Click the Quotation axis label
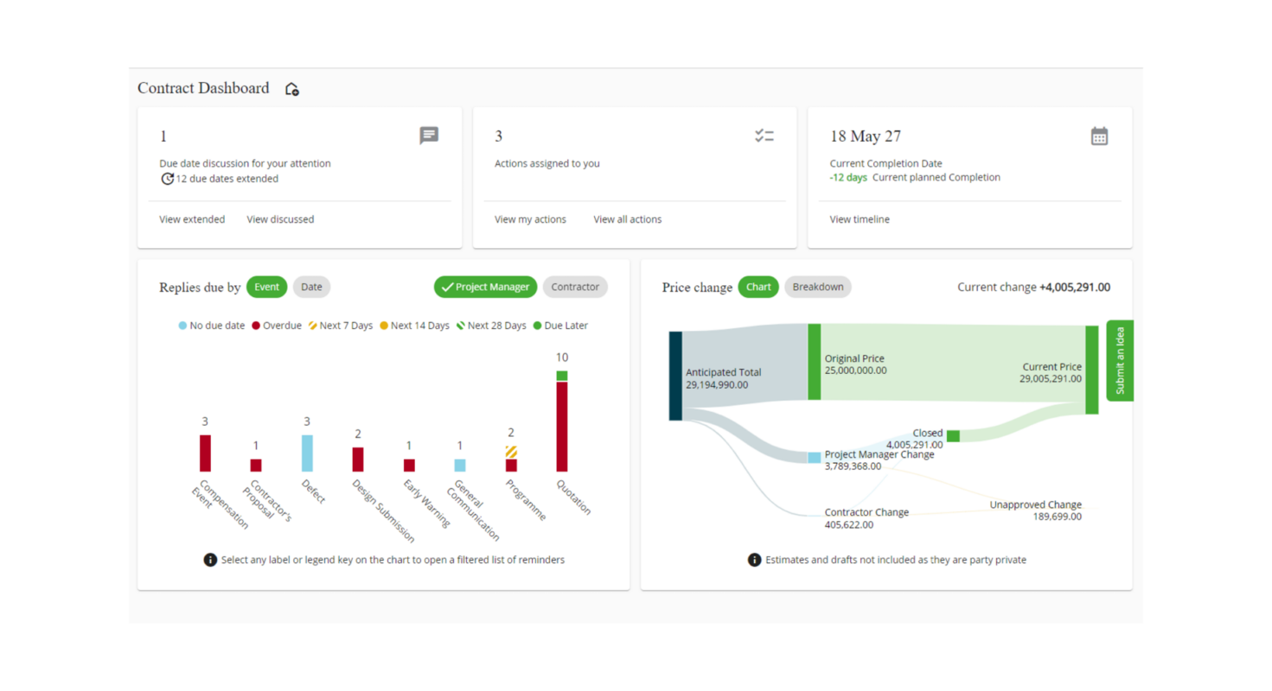 (573, 497)
